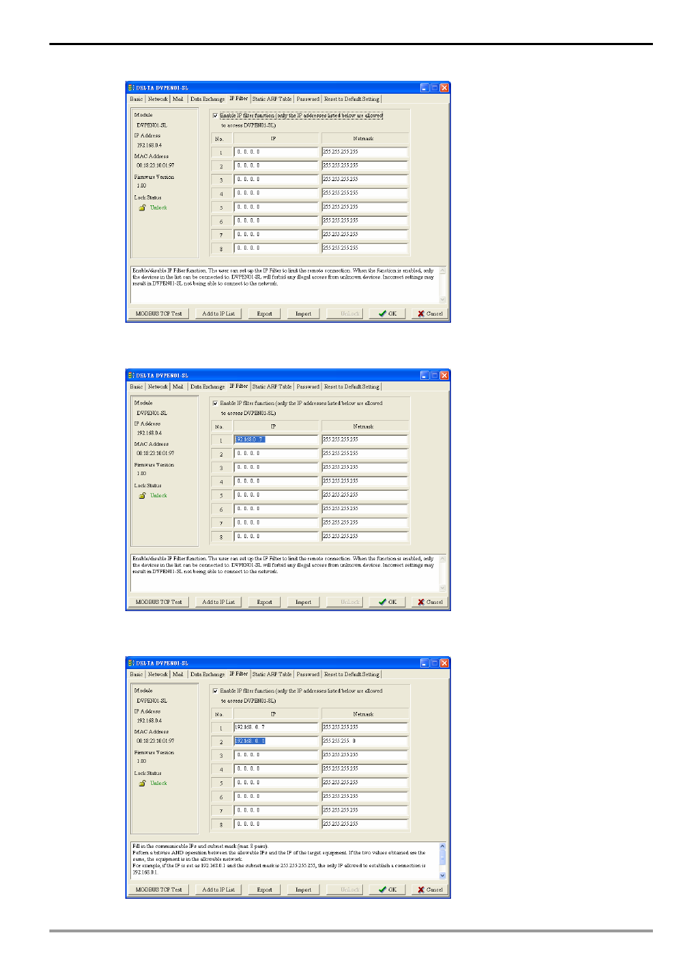
Task: Click the DELTA DVPEN01-SL title icon in the top dialog
Action: click(x=131, y=87)
